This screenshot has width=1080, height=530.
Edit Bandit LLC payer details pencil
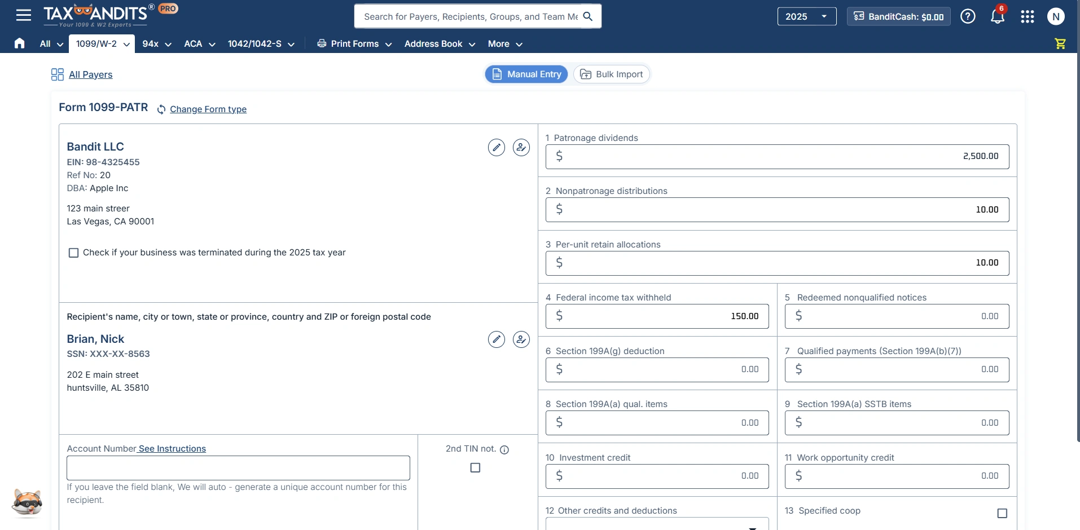pos(496,148)
